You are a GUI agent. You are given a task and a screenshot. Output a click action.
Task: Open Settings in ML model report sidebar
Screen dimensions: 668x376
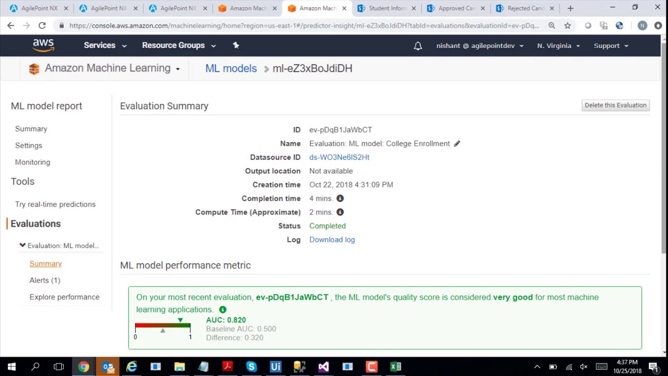point(29,146)
